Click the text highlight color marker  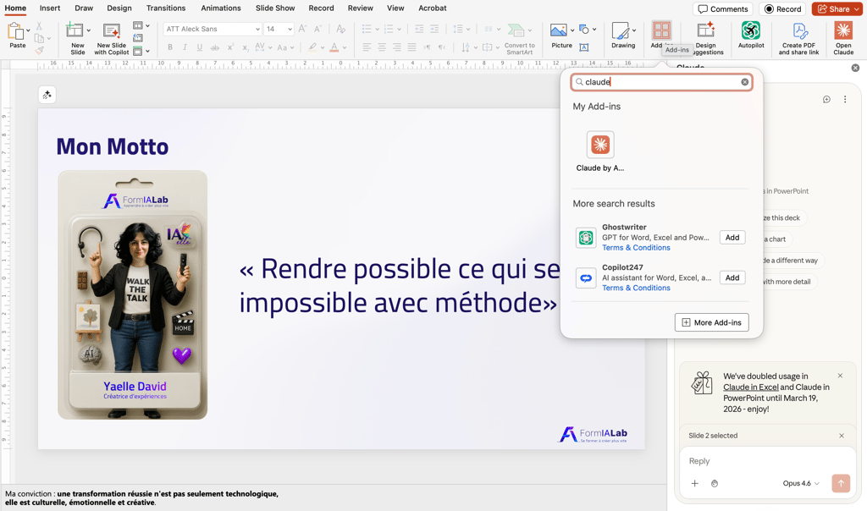(x=312, y=47)
